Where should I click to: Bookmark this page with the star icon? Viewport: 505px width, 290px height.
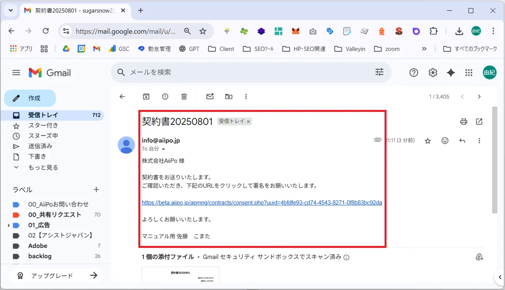point(203,31)
